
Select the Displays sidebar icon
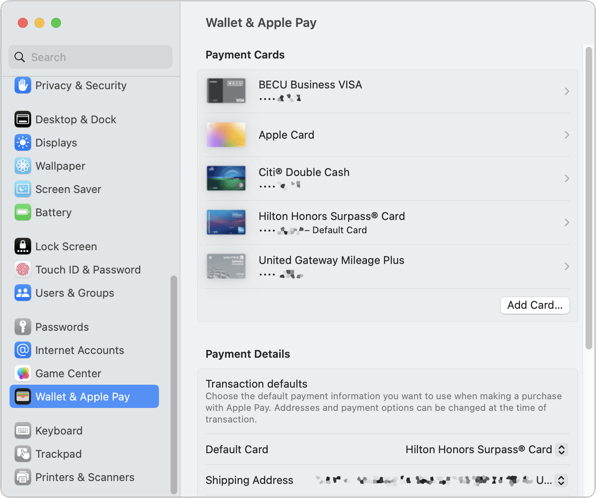click(x=22, y=142)
